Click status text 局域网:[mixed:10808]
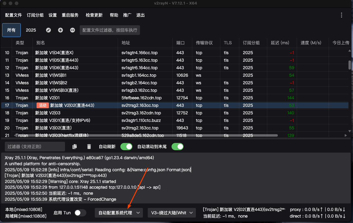The height and width of the screenshot is (223, 353). click(x=26, y=216)
